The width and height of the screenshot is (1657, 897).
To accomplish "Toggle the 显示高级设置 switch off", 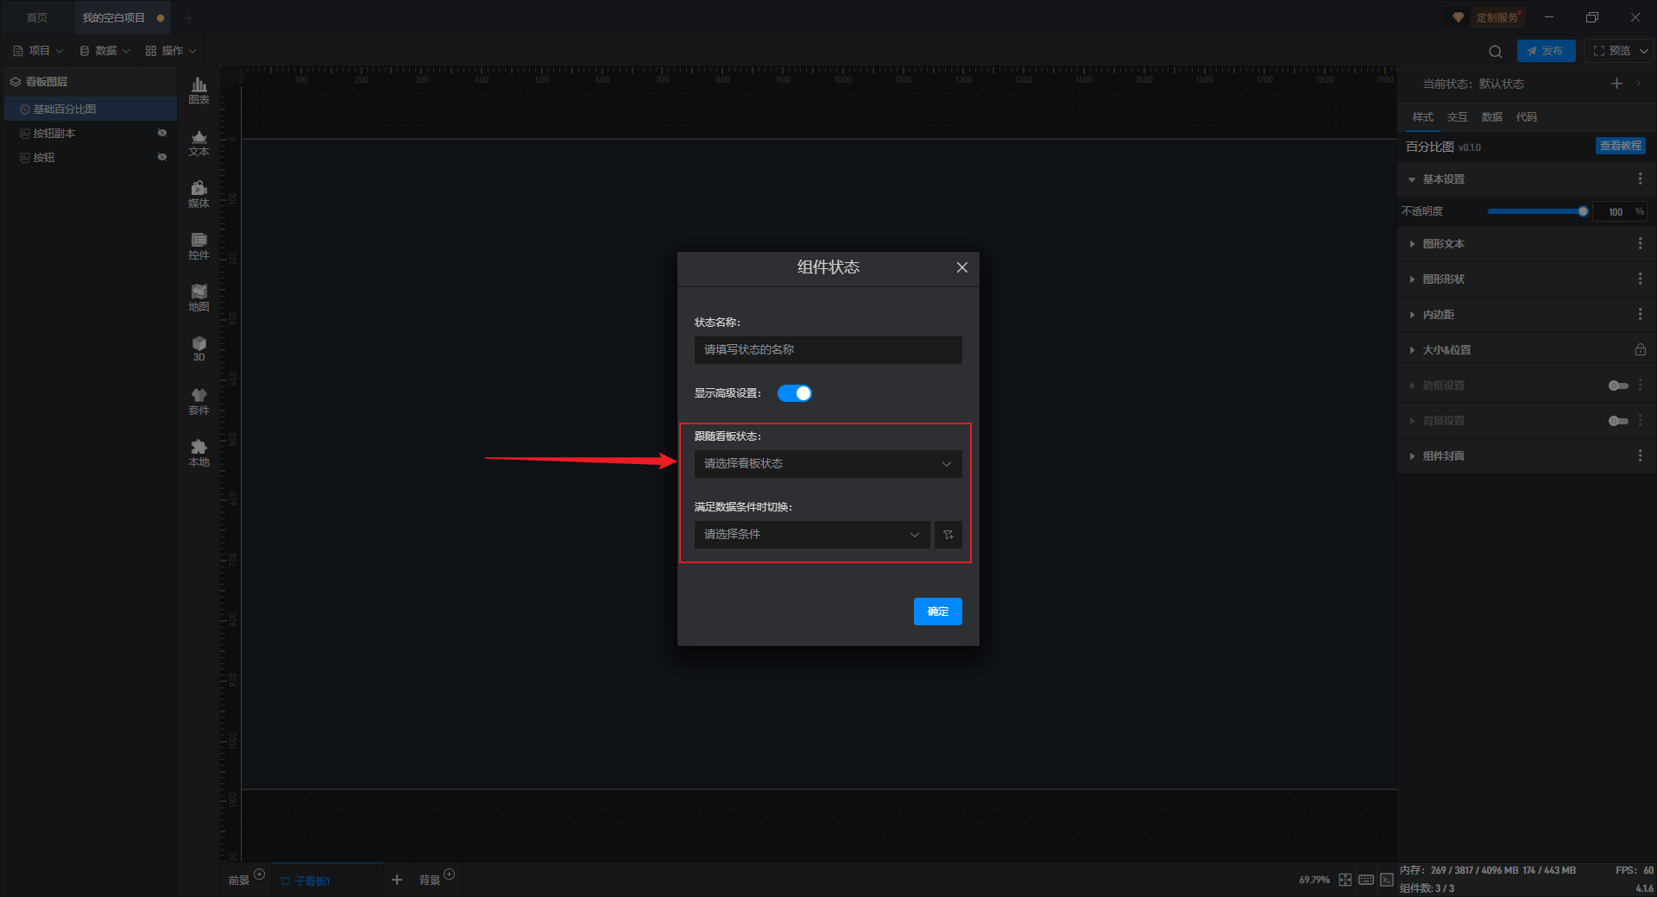I will 794,393.
